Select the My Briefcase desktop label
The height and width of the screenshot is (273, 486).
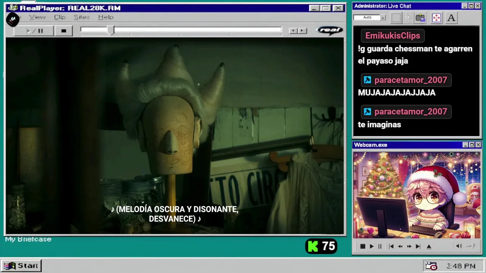28,239
